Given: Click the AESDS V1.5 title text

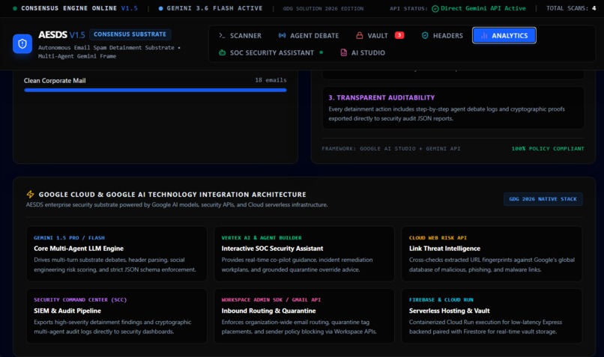Looking at the screenshot, I should click(x=61, y=34).
